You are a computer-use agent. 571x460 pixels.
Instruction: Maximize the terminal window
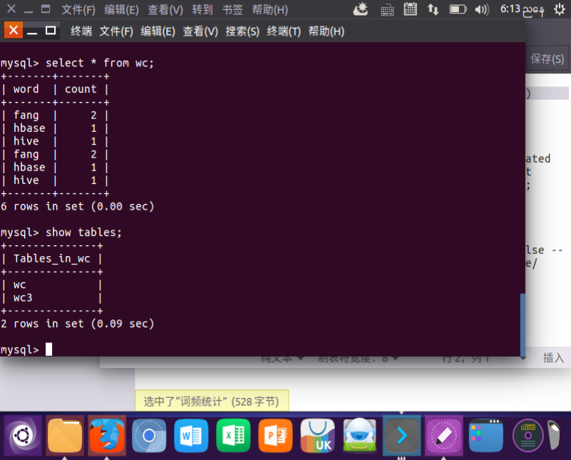(51, 30)
